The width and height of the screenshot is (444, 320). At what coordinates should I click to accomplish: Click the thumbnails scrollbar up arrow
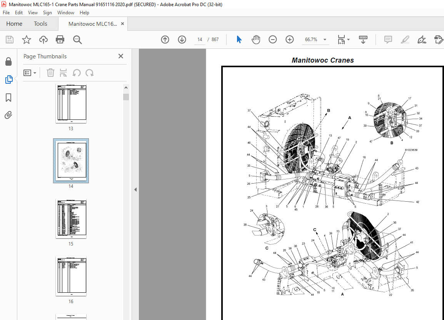126,88
